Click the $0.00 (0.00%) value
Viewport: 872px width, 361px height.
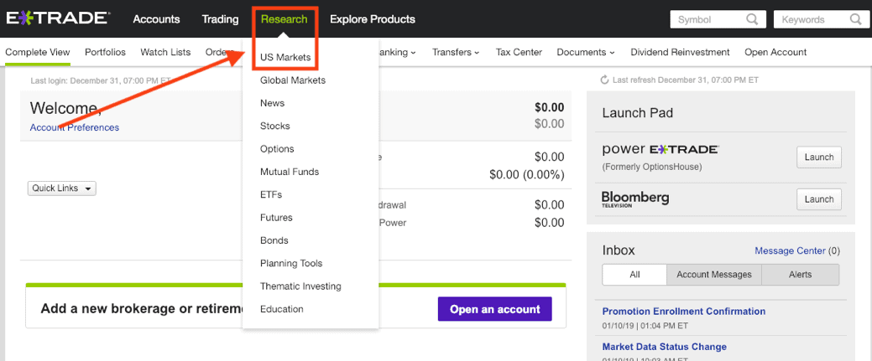[x=527, y=175]
